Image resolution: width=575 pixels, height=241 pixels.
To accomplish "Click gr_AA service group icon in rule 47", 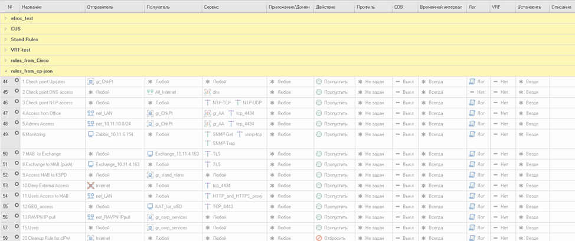I will (208, 114).
